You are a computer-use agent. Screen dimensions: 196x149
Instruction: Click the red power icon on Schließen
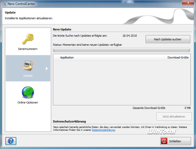(x=164, y=141)
